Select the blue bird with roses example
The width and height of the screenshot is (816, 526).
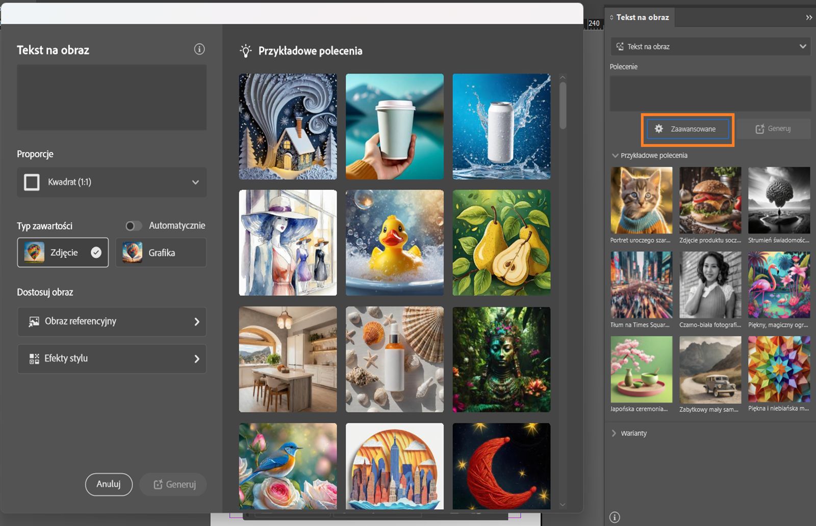[288, 466]
